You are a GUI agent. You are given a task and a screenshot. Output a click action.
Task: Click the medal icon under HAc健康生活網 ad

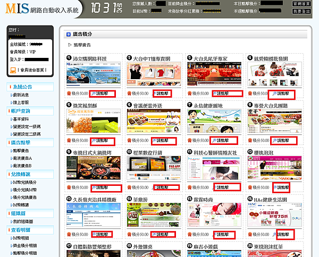tap(250, 234)
